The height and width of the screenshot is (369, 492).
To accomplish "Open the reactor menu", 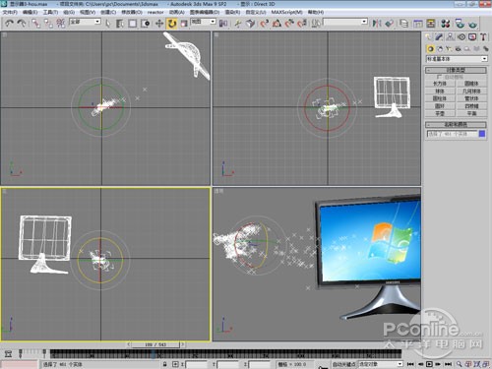I will tap(155, 12).
